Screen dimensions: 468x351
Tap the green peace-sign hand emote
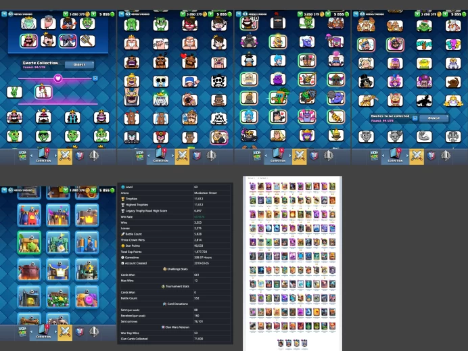click(14, 92)
